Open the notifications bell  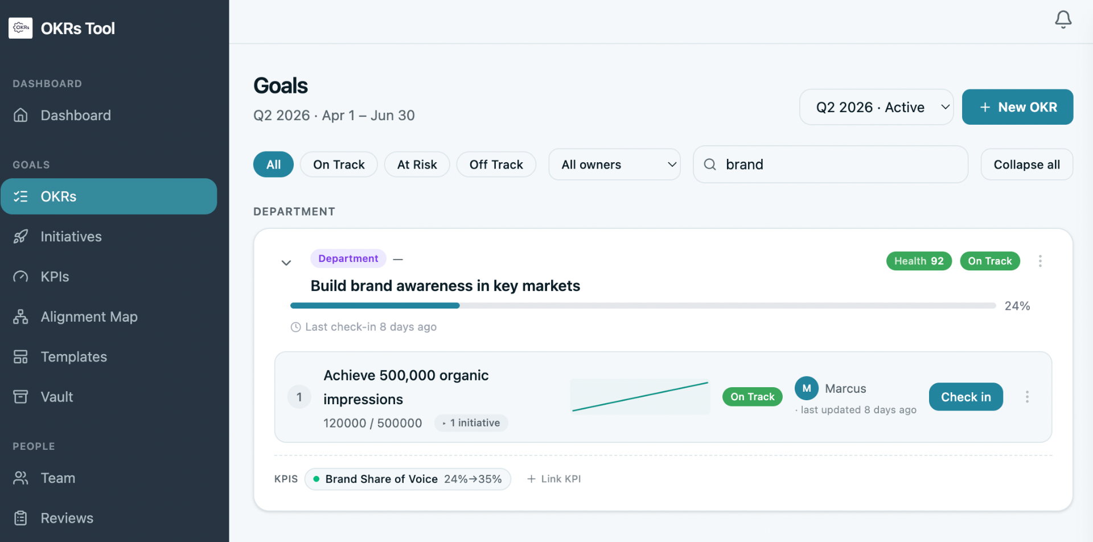1063,19
